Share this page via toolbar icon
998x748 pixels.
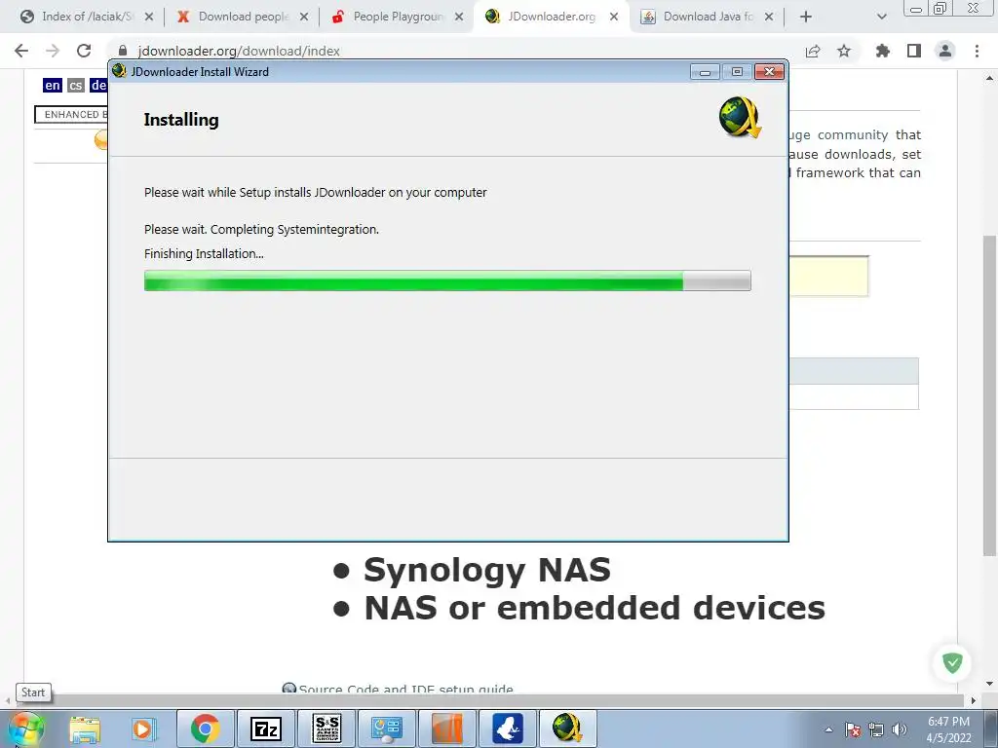813,51
